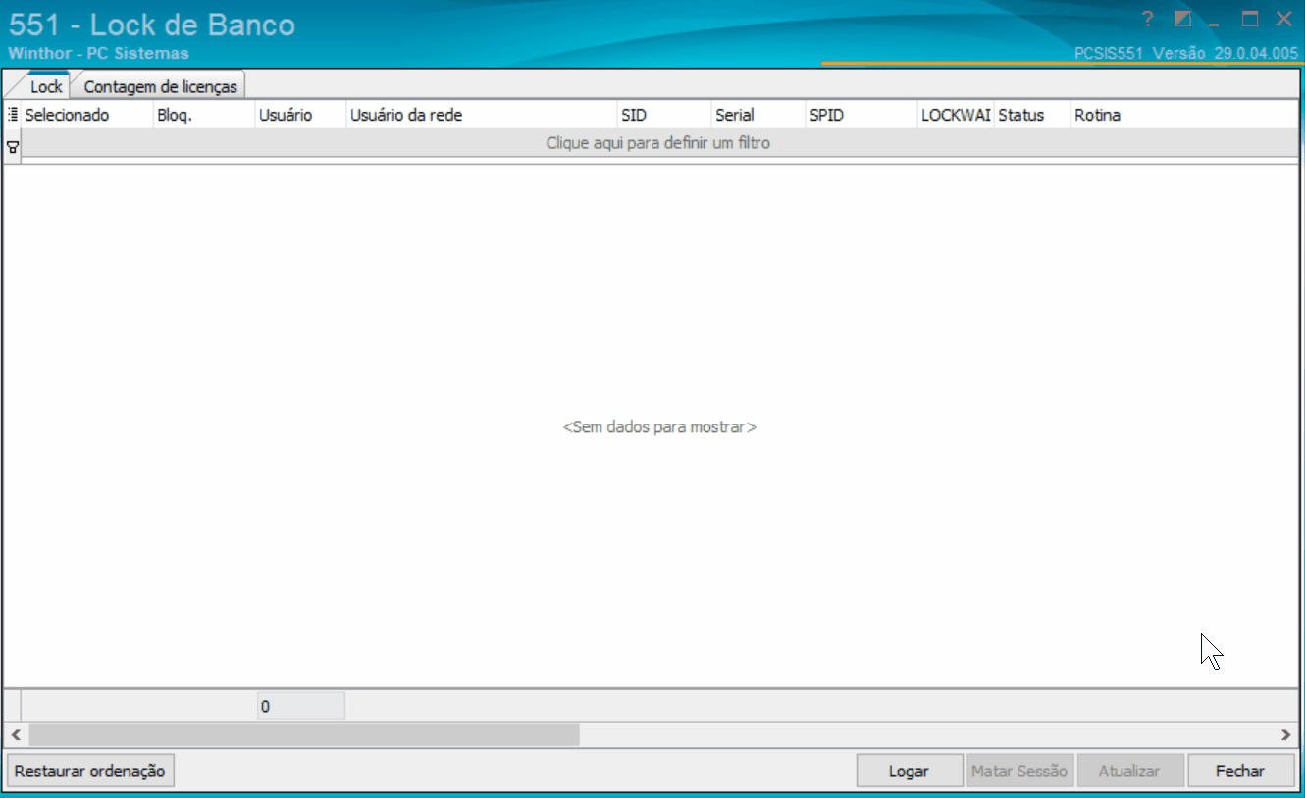The image size is (1305, 798).
Task: Switch to the Lock tab
Action: click(x=46, y=86)
